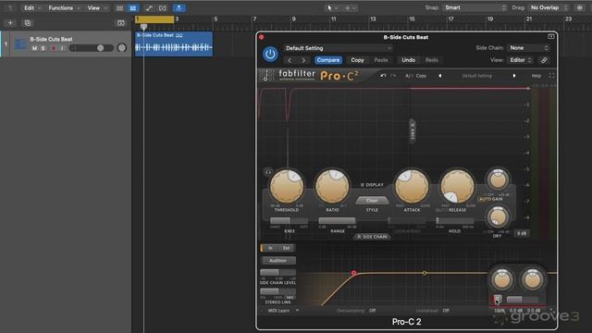Image resolution: width=592 pixels, height=333 pixels.
Task: Toggle FabFilter full screen icon
Action: (x=551, y=76)
